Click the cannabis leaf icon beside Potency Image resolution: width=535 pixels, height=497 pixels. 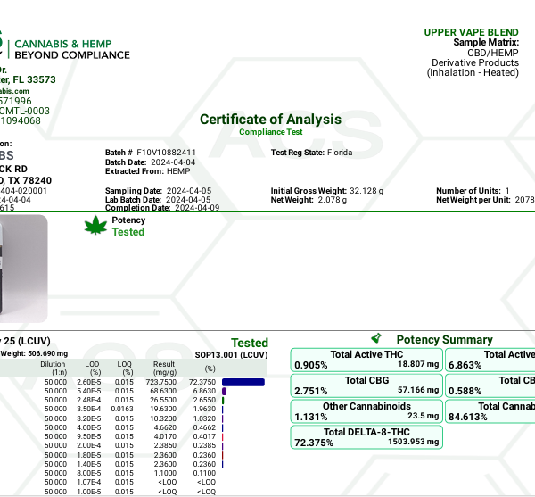95,225
